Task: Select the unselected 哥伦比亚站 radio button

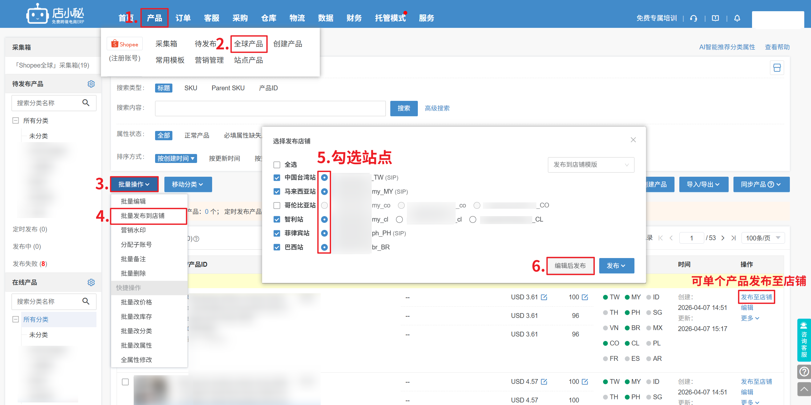Action: tap(324, 205)
